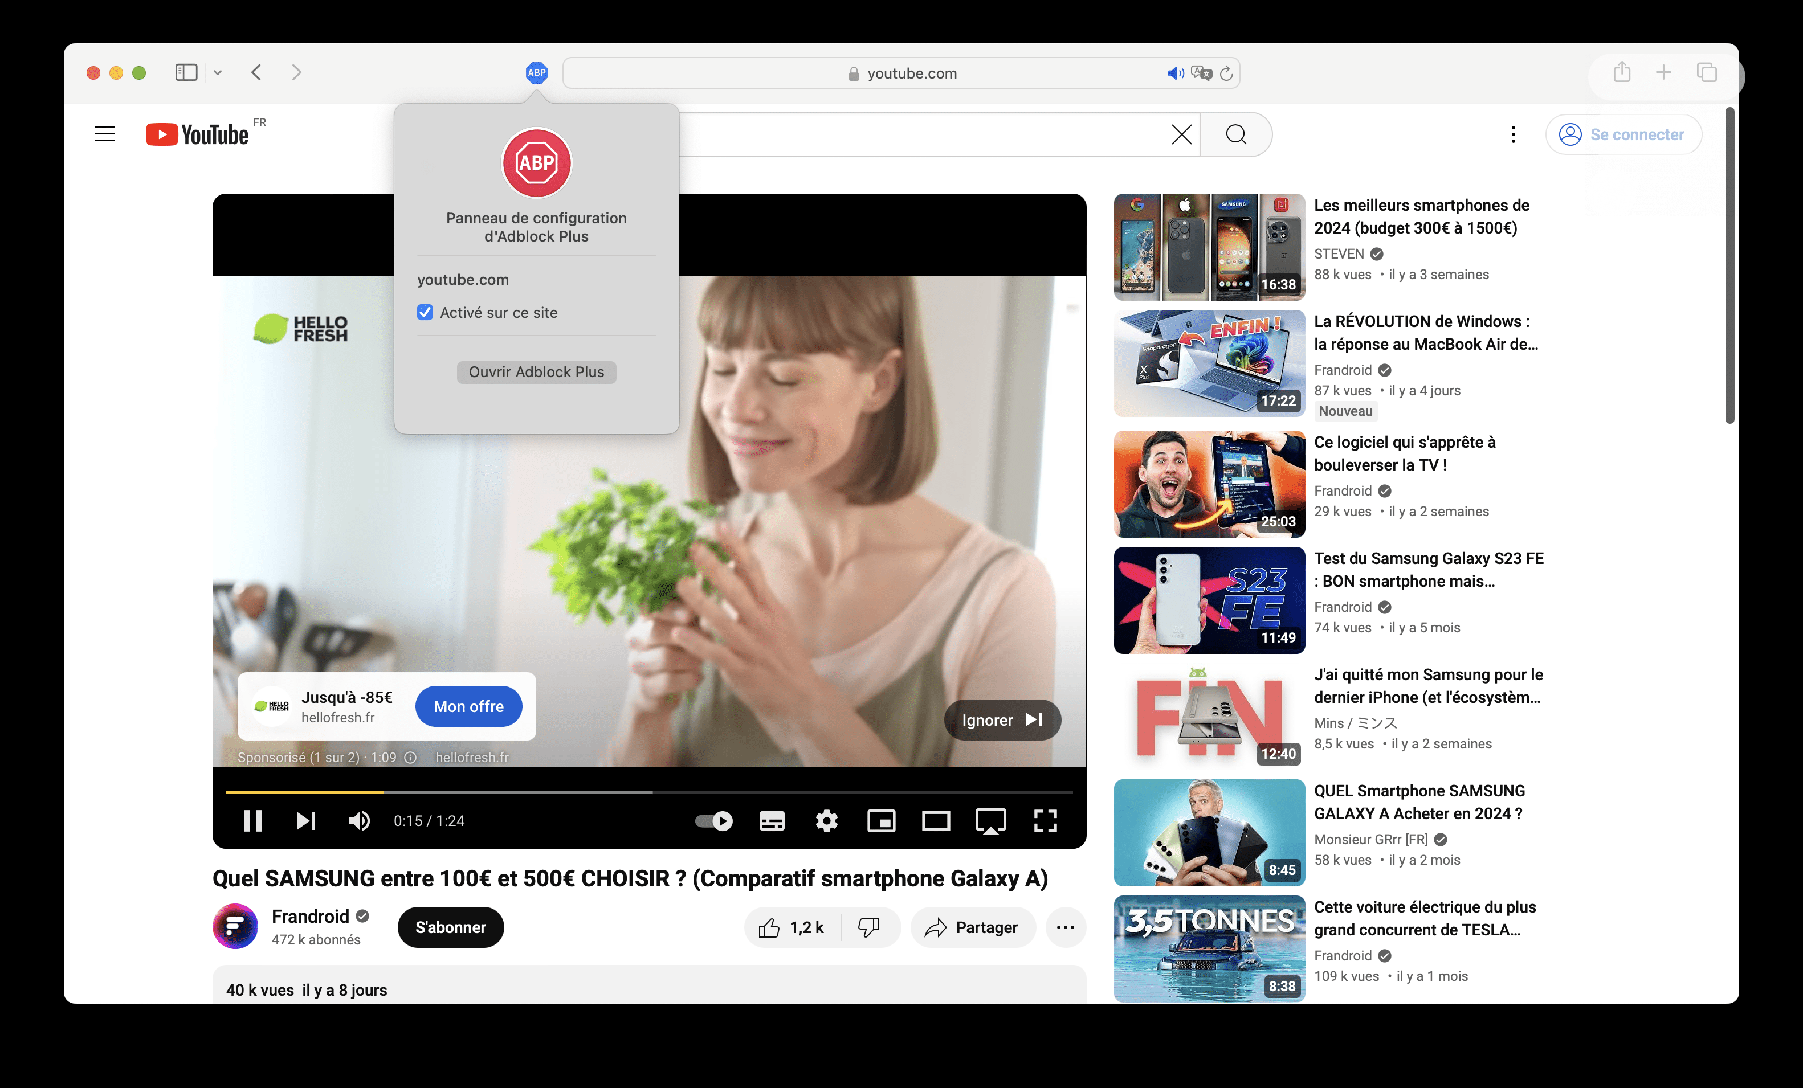
Task: Open Frandroid channel name under video
Action: [310, 916]
